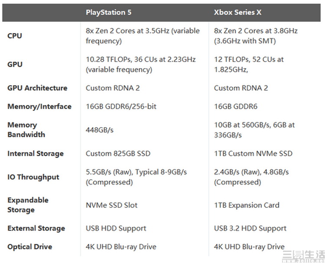The width and height of the screenshot is (325, 263).
Task: Click the 16GB GDDR6/256-bit cell
Action: 121,106
